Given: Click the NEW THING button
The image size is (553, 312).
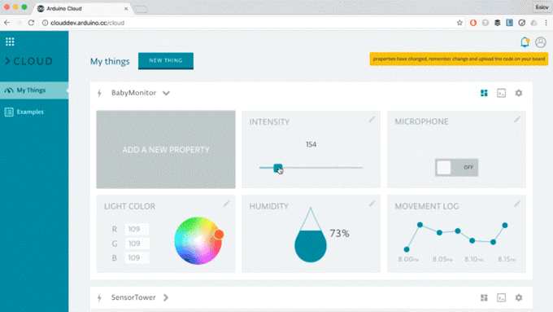Looking at the screenshot, I should 166,61.
